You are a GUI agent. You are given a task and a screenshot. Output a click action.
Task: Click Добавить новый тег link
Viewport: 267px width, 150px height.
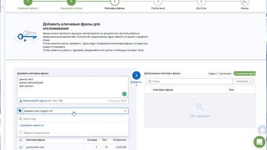click(31, 125)
